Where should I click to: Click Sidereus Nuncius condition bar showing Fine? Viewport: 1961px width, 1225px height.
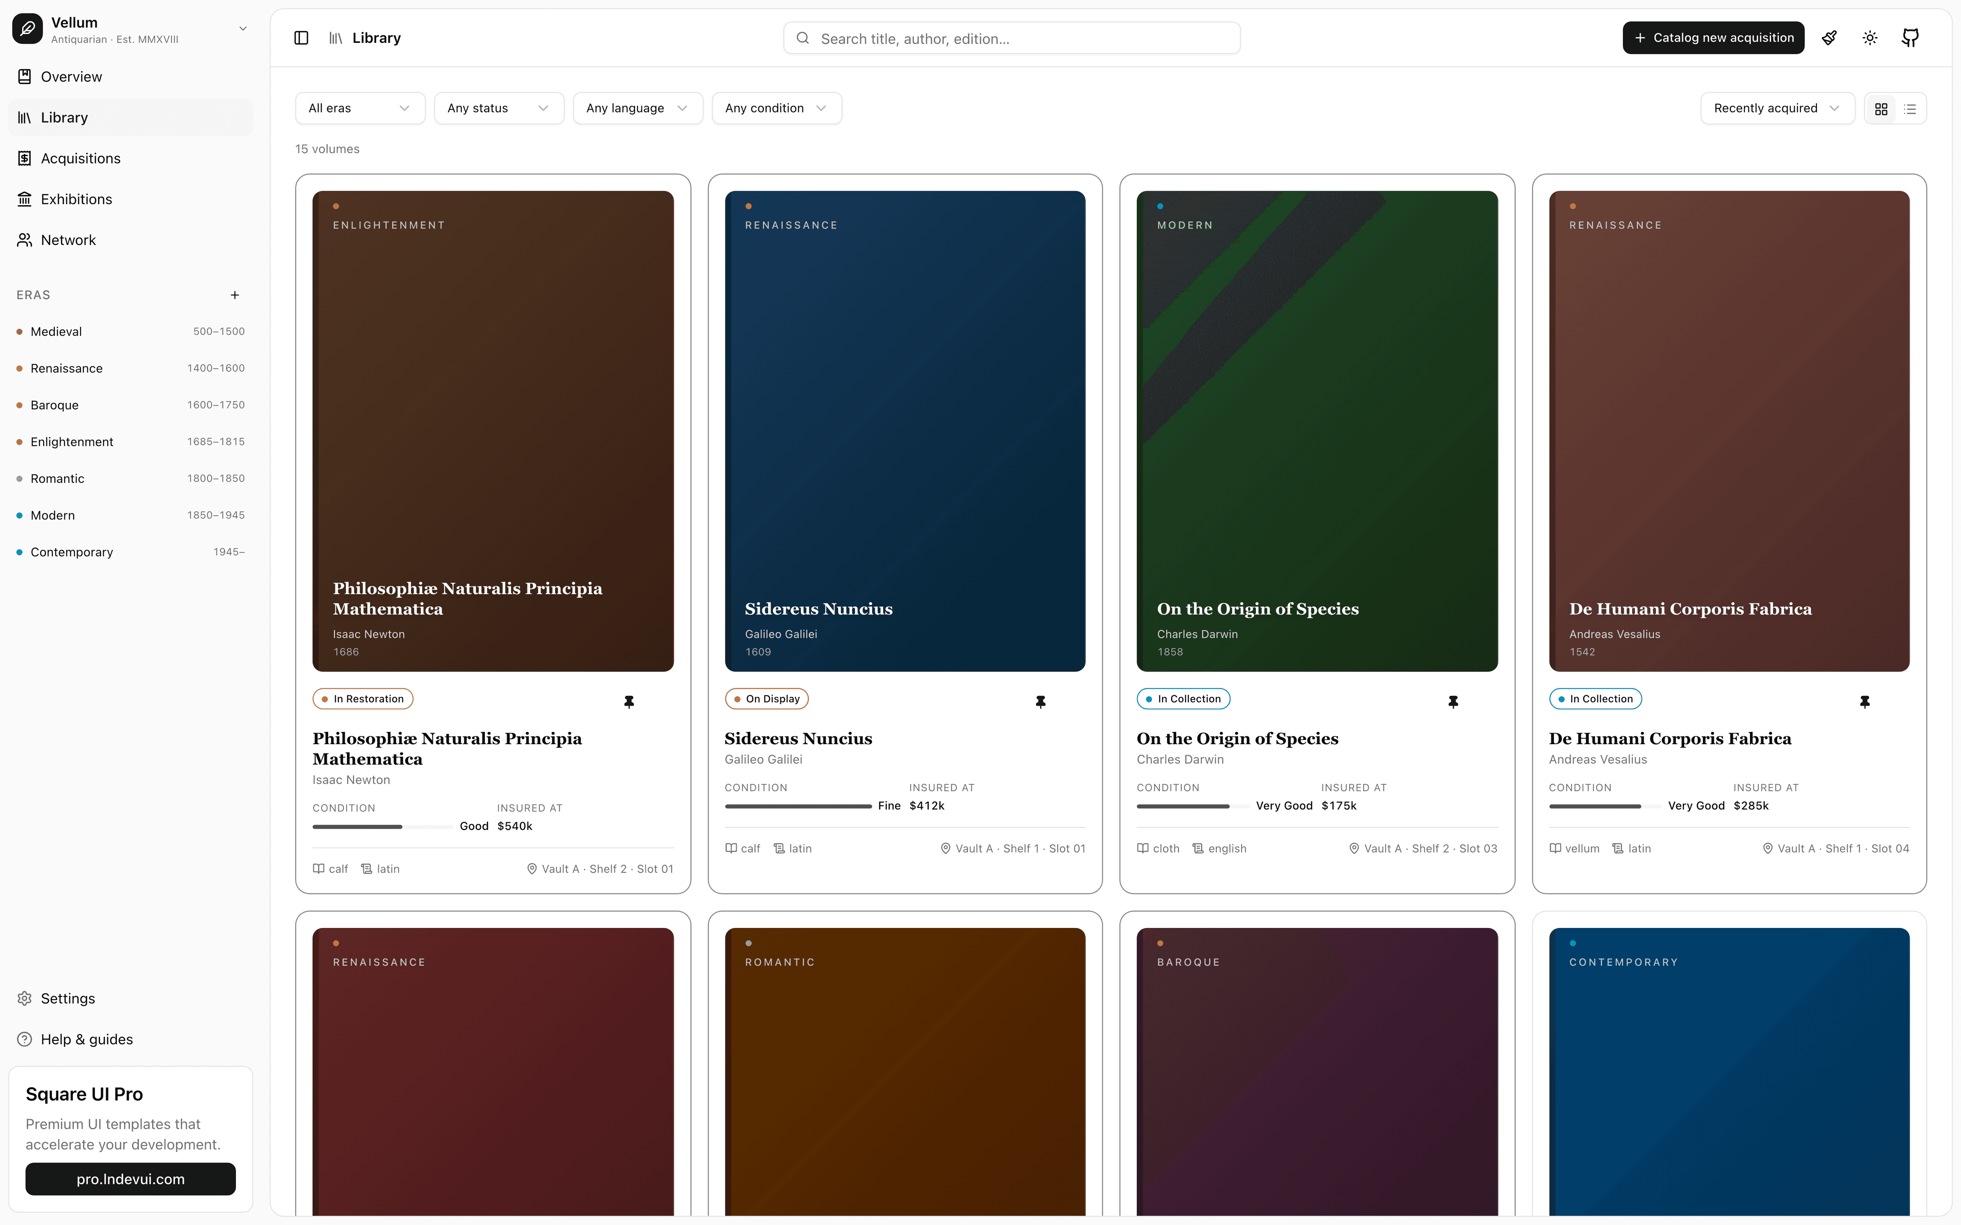tap(797, 806)
